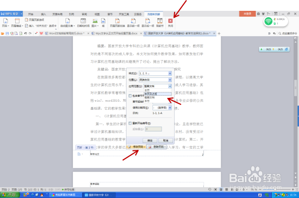Click the small page icon beside footer
The width and height of the screenshot is (299, 198).
click(79, 154)
